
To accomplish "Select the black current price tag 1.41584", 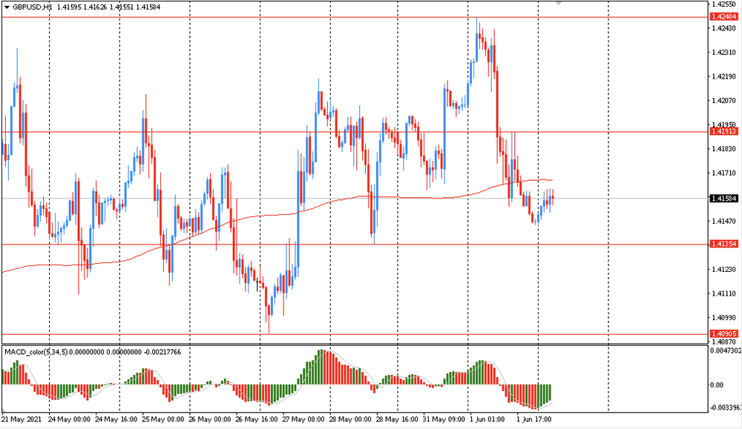I will (724, 199).
